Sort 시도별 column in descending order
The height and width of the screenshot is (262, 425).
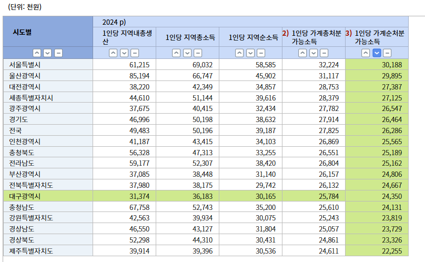(x=47, y=53)
